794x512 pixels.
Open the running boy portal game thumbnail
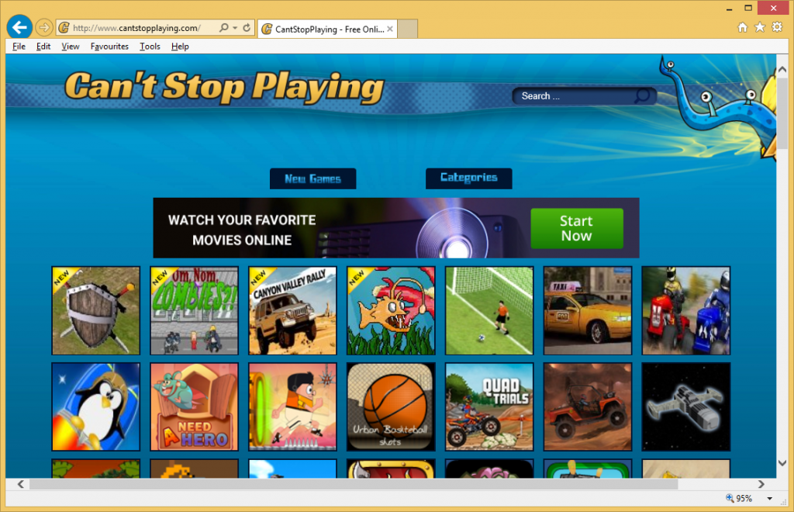[x=292, y=406]
